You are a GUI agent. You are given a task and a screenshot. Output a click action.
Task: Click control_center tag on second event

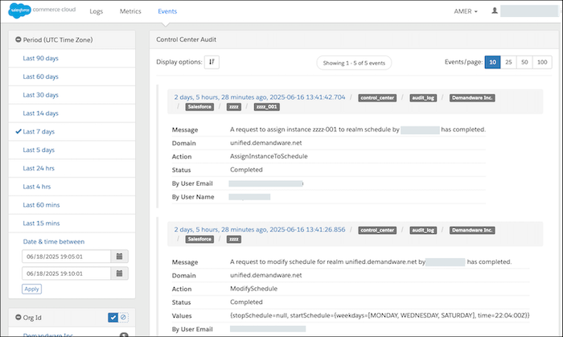[377, 230]
